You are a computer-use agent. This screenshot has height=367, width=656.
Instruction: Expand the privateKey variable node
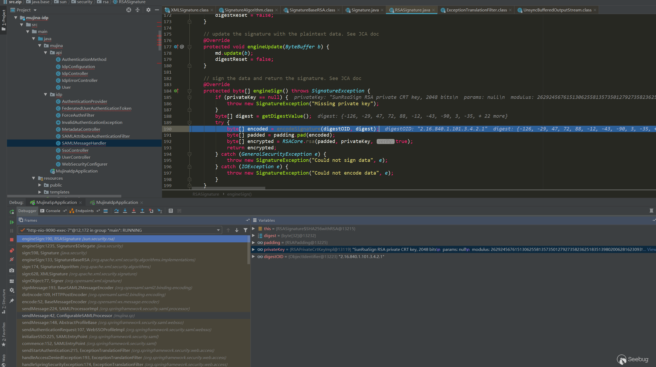254,250
